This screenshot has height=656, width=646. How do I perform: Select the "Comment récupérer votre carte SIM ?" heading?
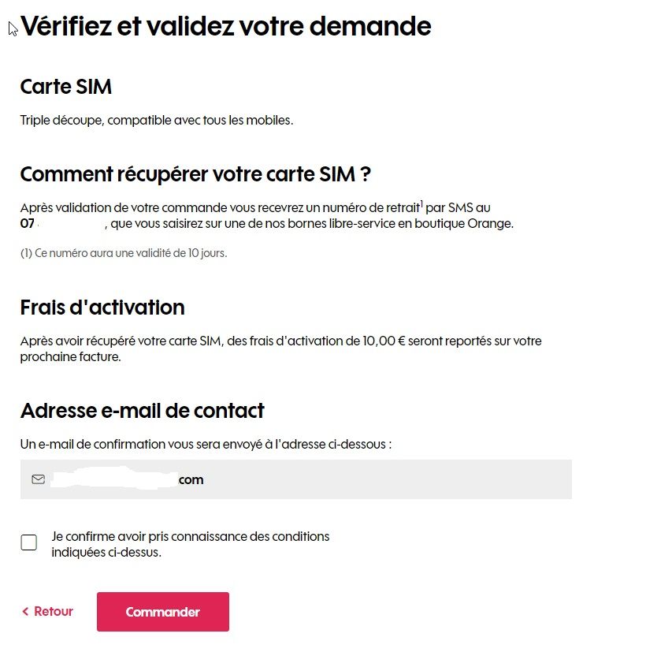point(195,174)
